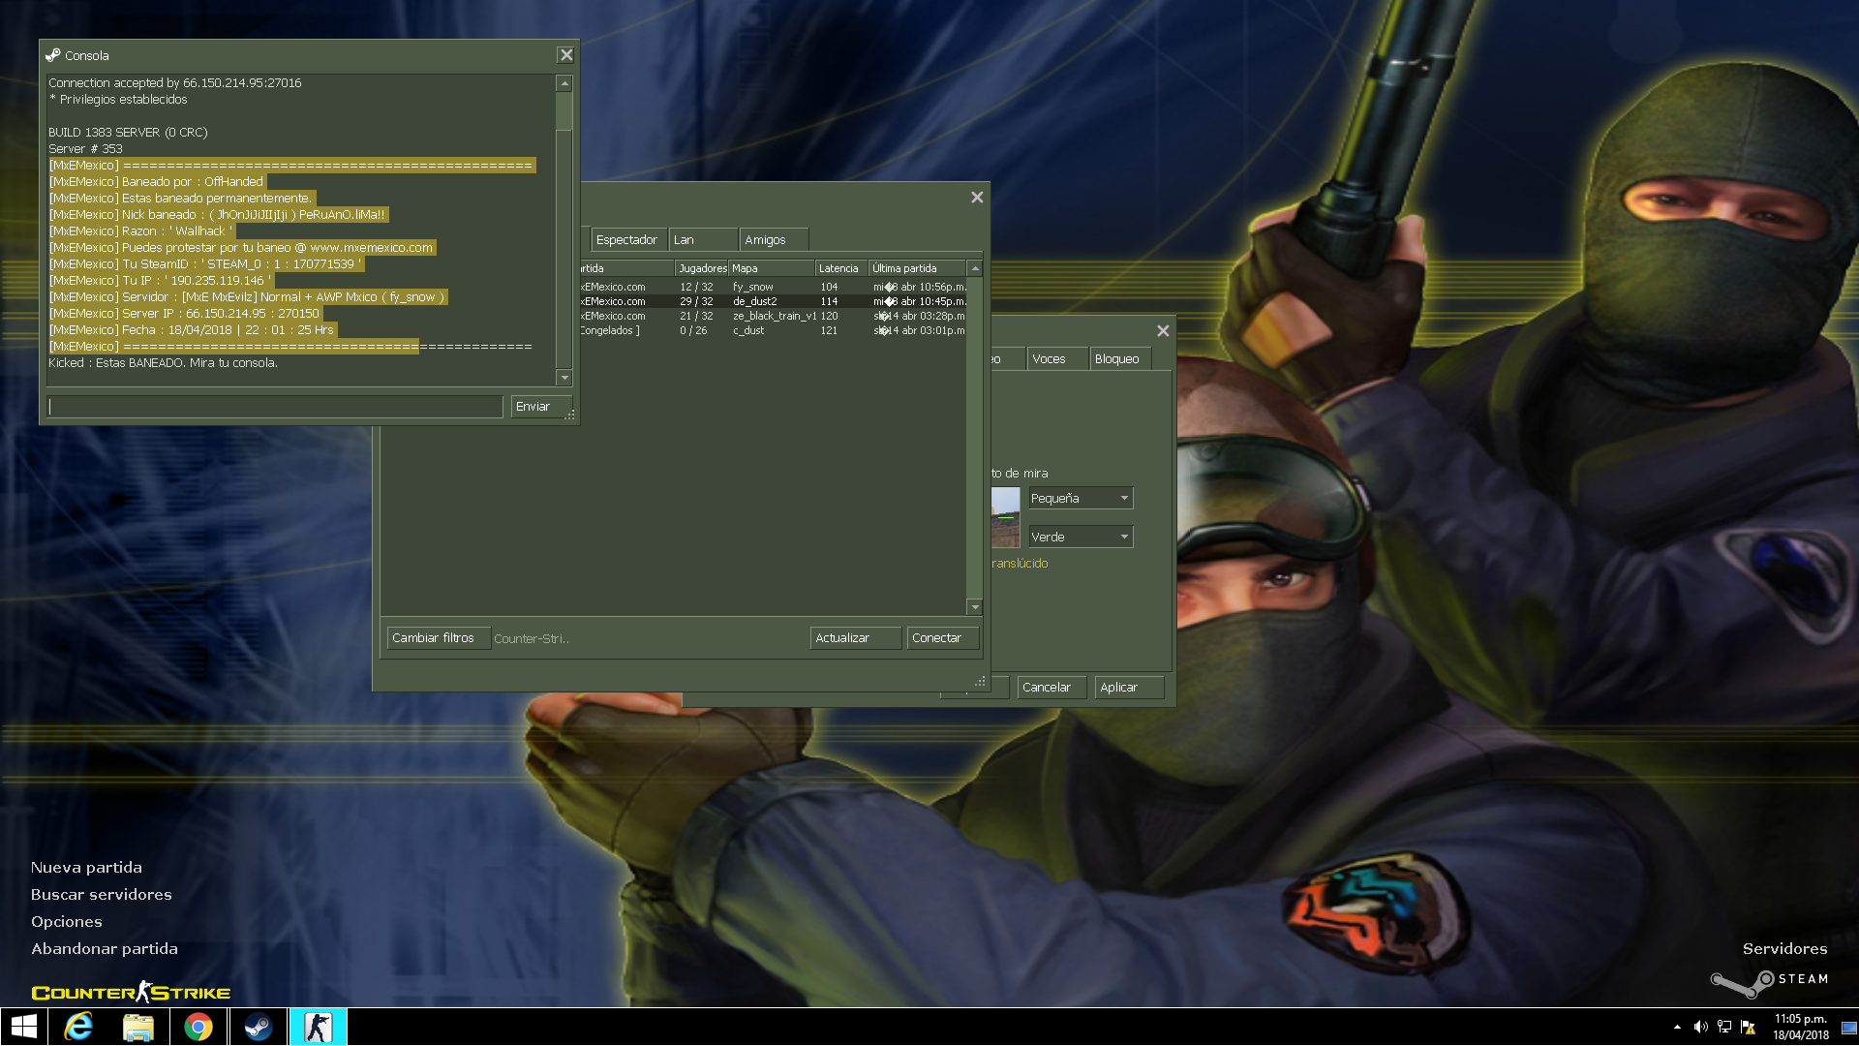Click the Action Center flag icon
The width and height of the screenshot is (1859, 1046).
(x=1749, y=1027)
